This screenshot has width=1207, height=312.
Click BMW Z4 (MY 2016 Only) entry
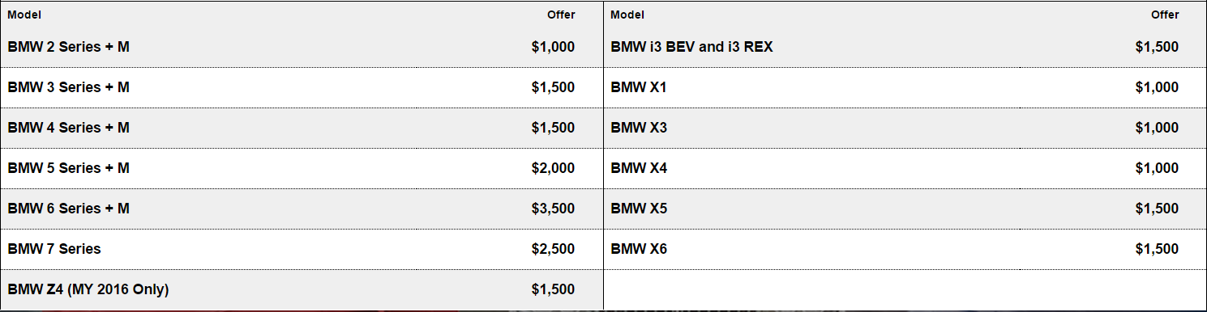tap(88, 289)
